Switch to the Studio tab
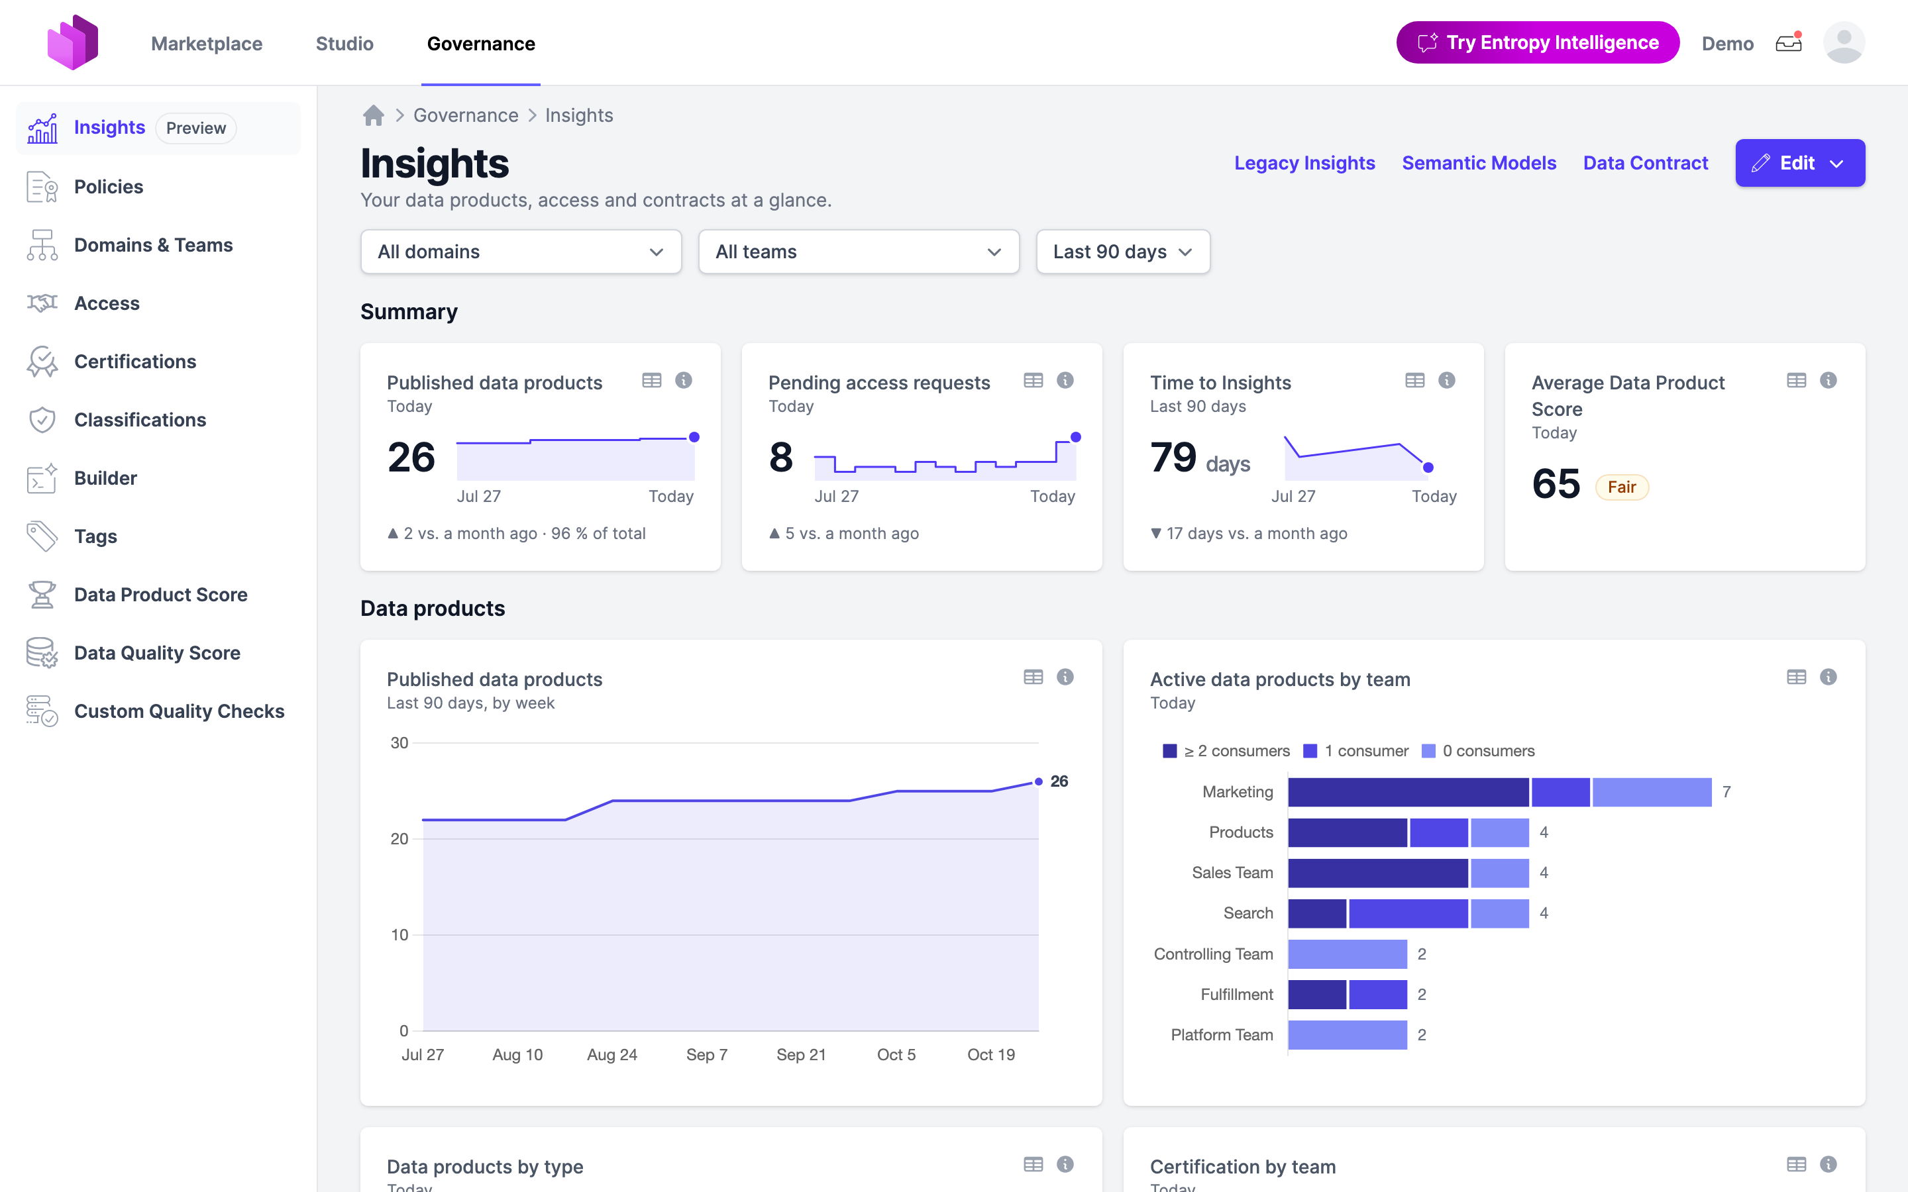Viewport: 1908px width, 1192px height. click(344, 43)
